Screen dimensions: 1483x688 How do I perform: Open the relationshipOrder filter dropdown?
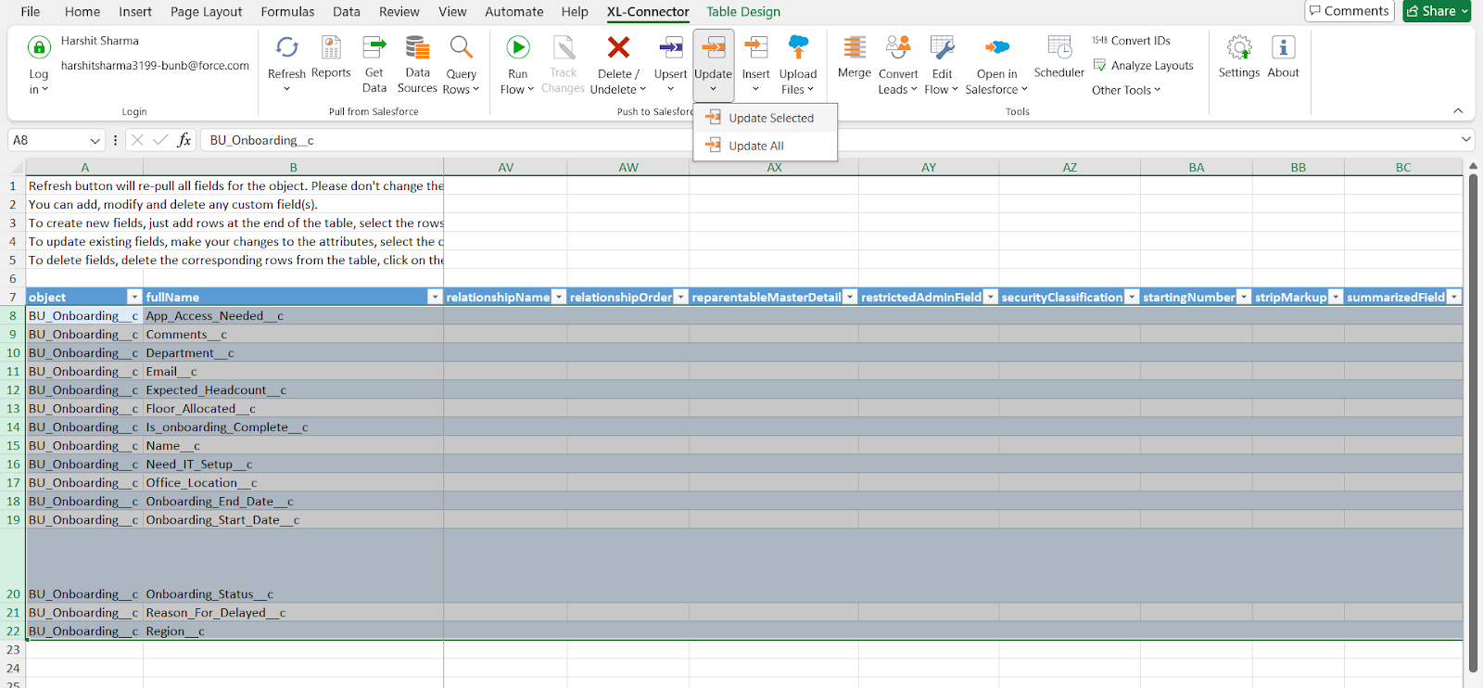681,297
